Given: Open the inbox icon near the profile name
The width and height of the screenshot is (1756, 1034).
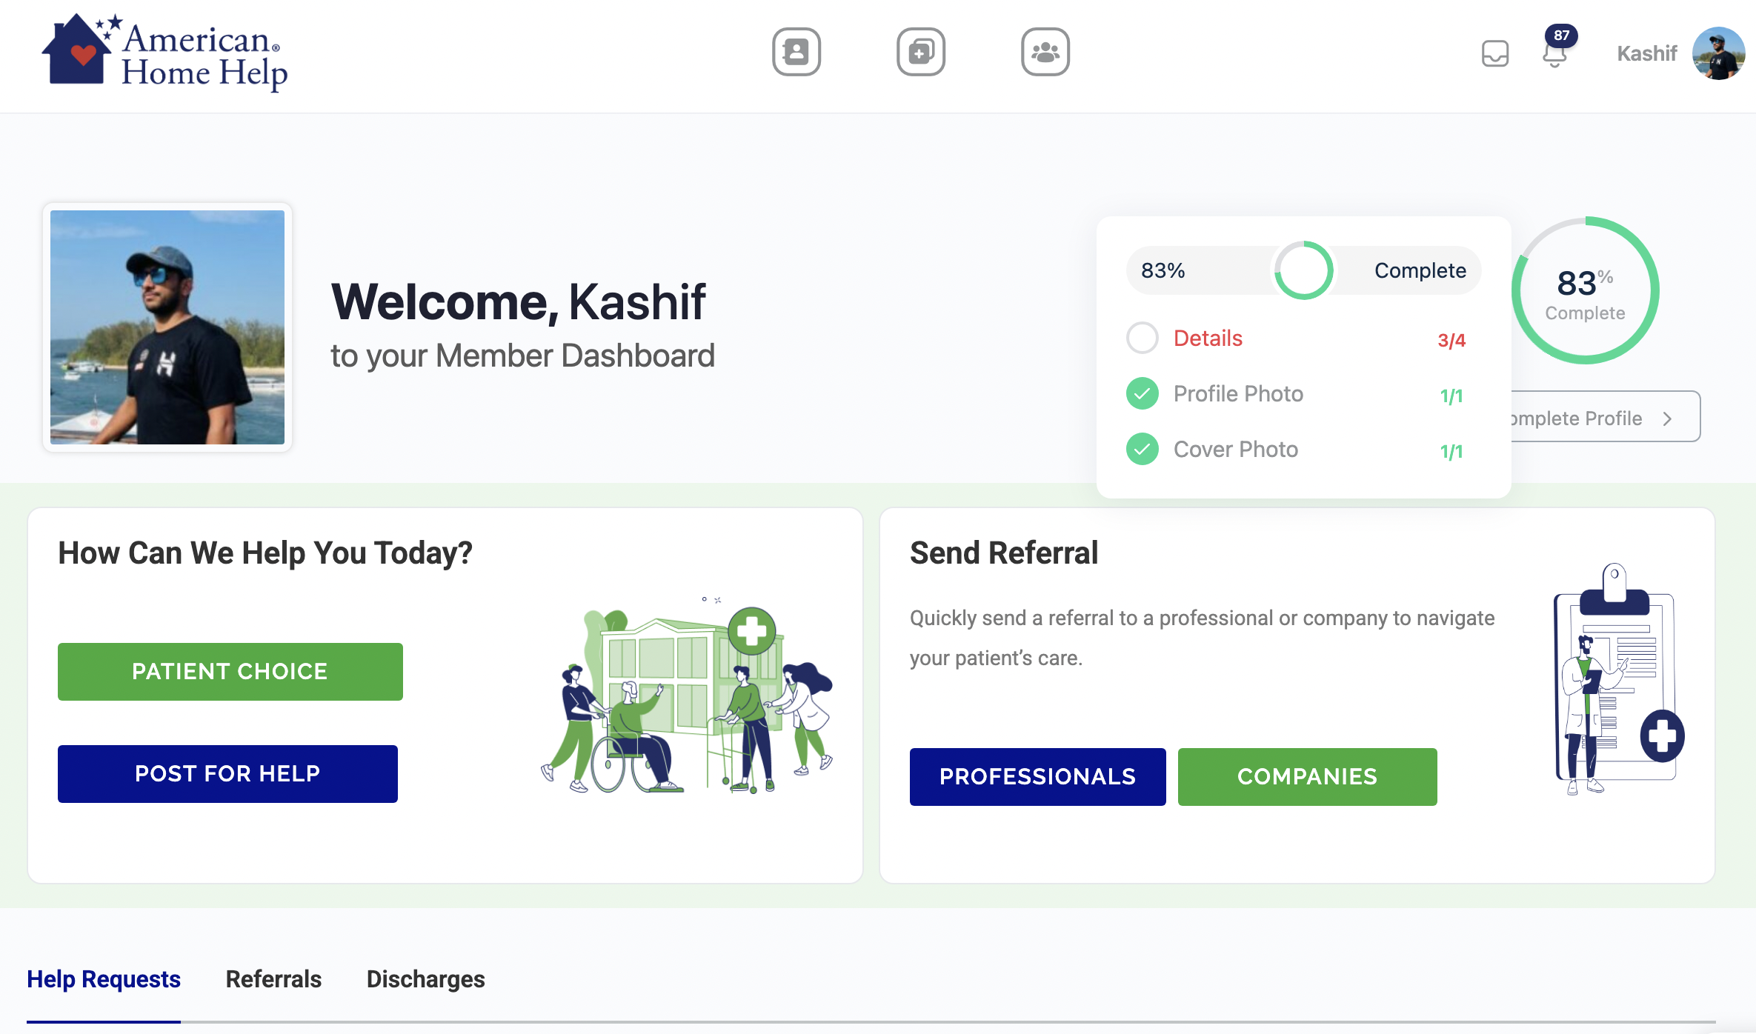Looking at the screenshot, I should 1494,53.
